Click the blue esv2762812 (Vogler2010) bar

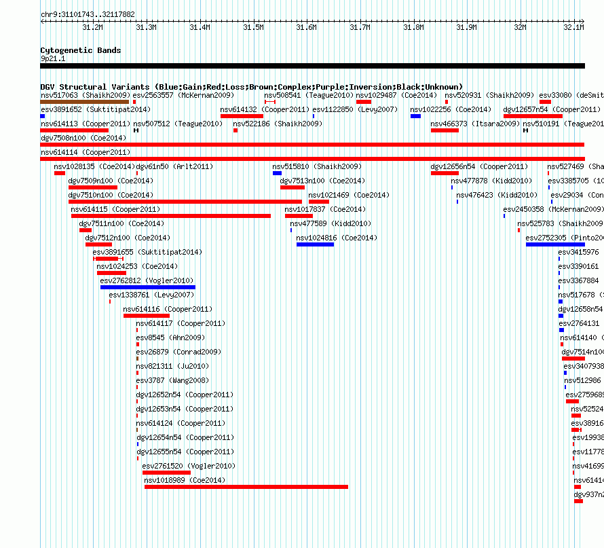pyautogui.click(x=148, y=287)
